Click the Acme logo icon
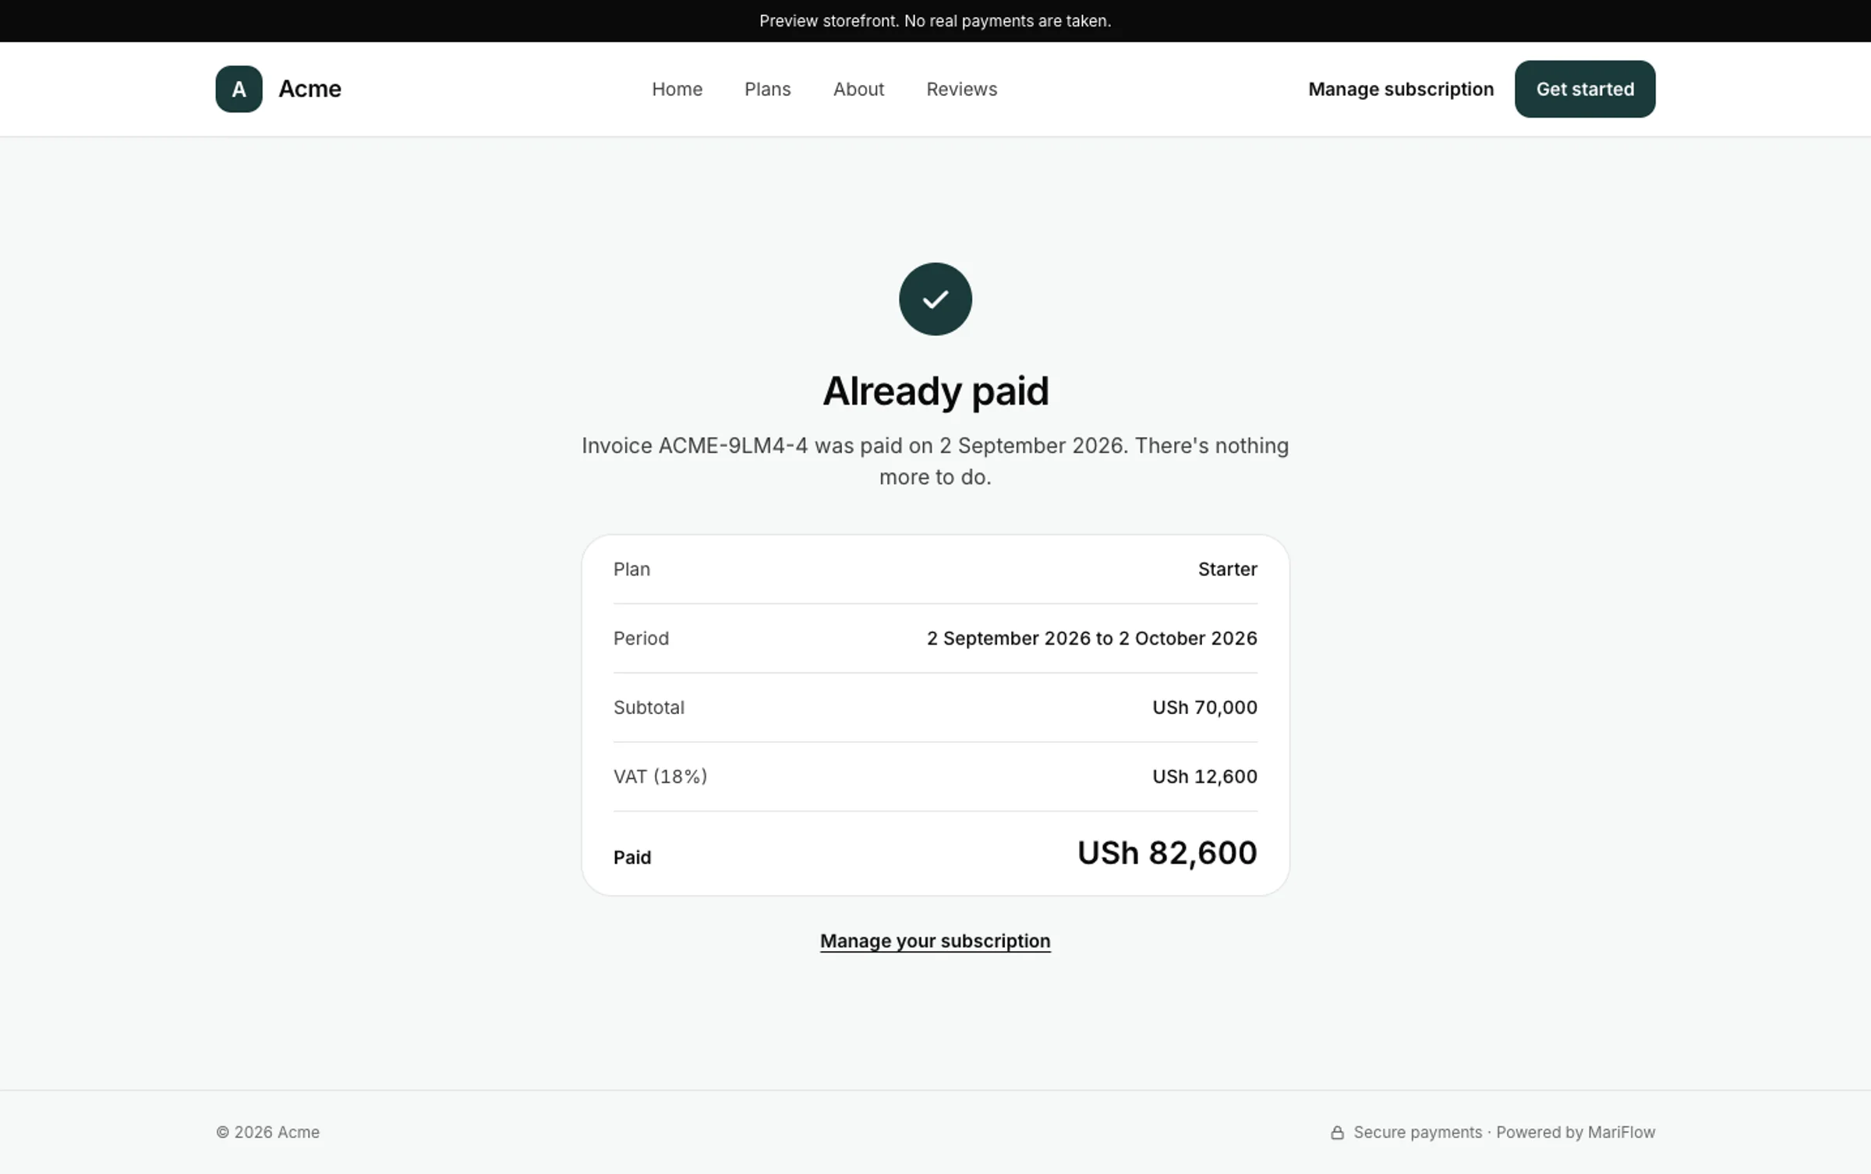Screen dimensions: 1871x1174 239,89
